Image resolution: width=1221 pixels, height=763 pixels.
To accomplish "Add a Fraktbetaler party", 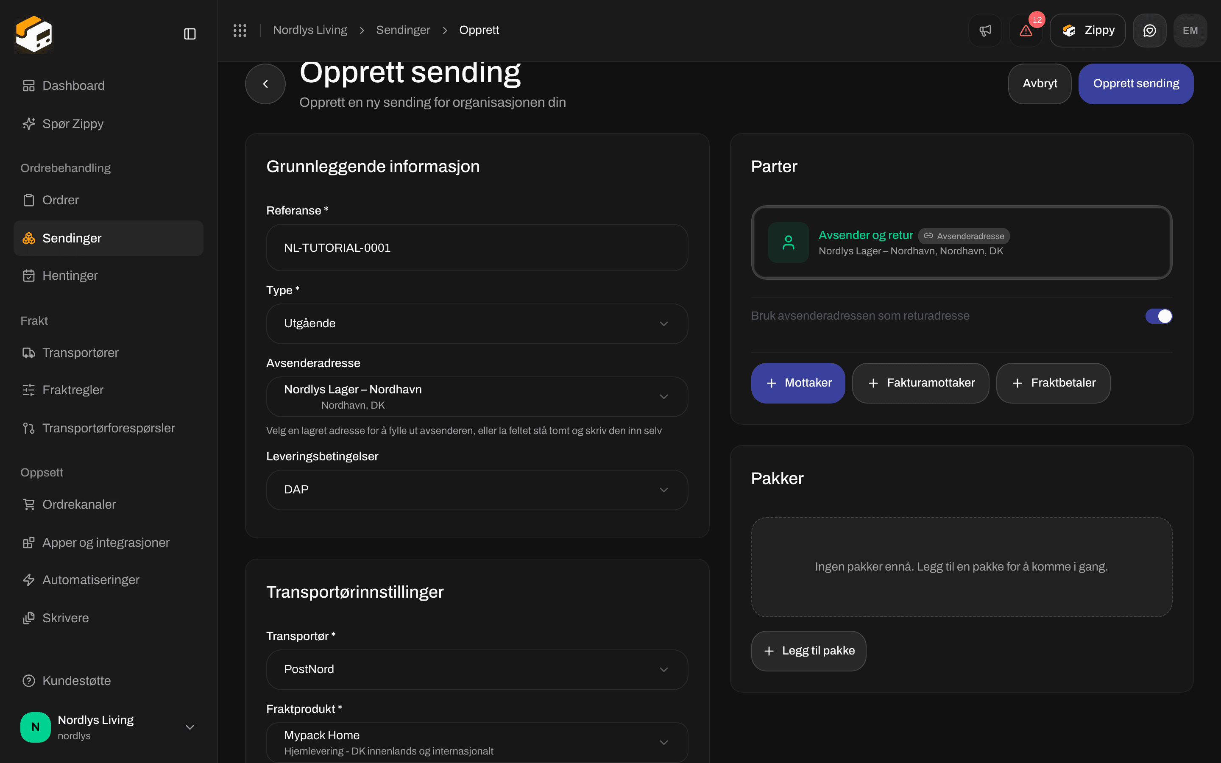I will pos(1053,383).
